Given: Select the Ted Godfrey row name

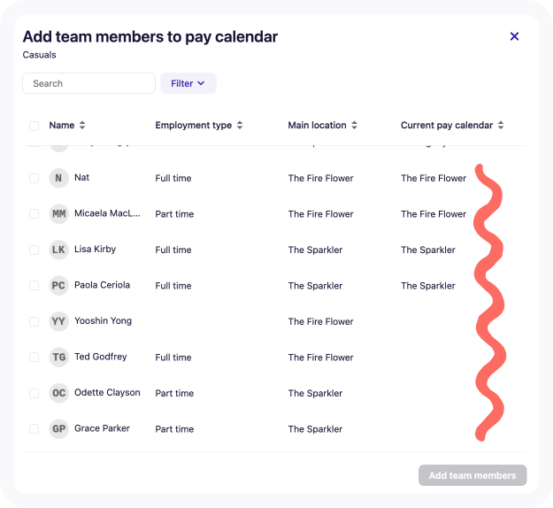Looking at the screenshot, I should (x=101, y=357).
